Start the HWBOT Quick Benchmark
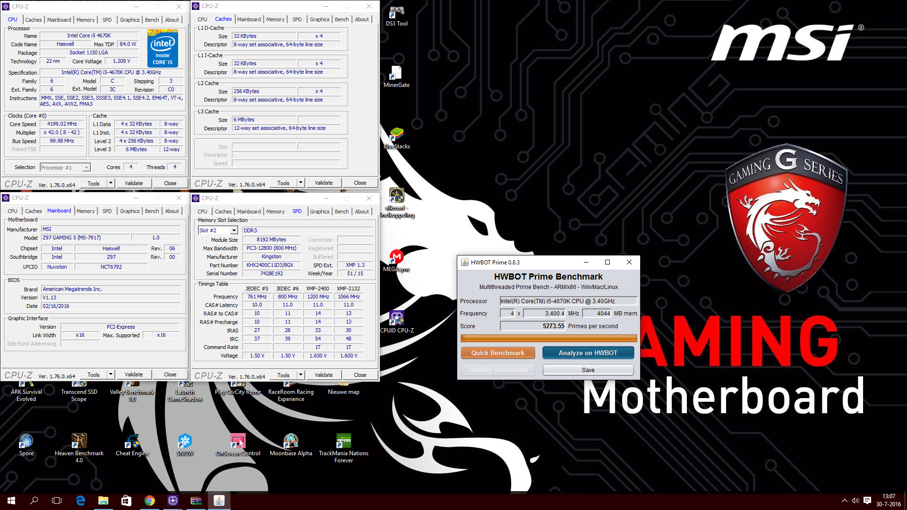Screen dimensions: 907x510 click(x=498, y=353)
